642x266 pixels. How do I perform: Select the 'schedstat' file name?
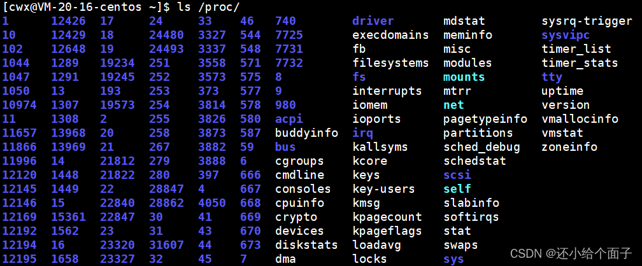pos(474,161)
